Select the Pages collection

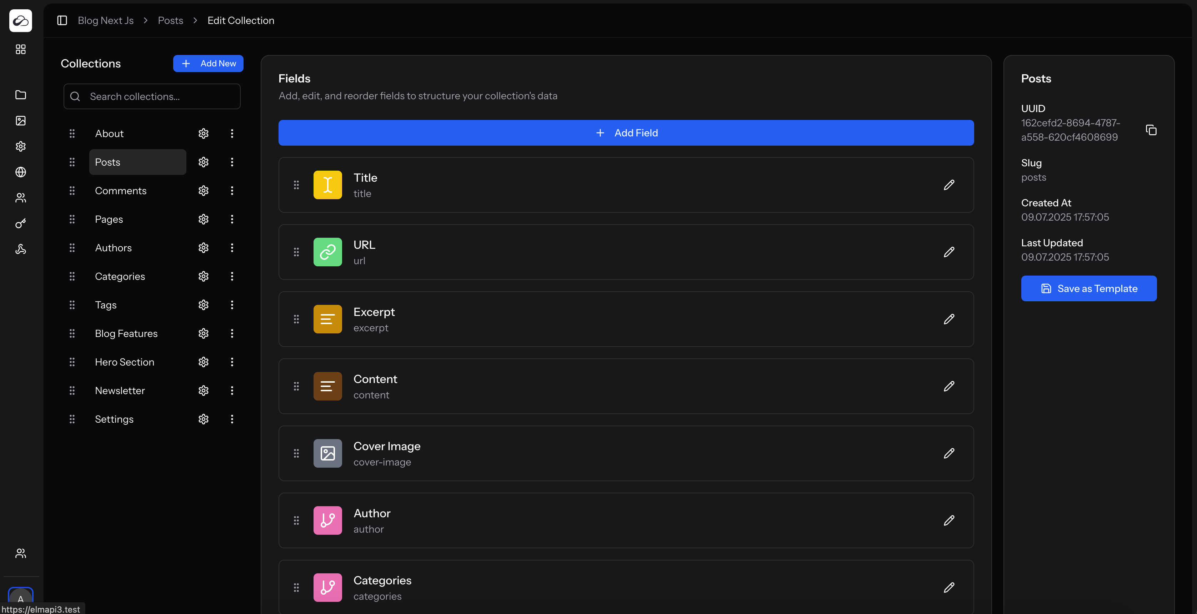(109, 219)
